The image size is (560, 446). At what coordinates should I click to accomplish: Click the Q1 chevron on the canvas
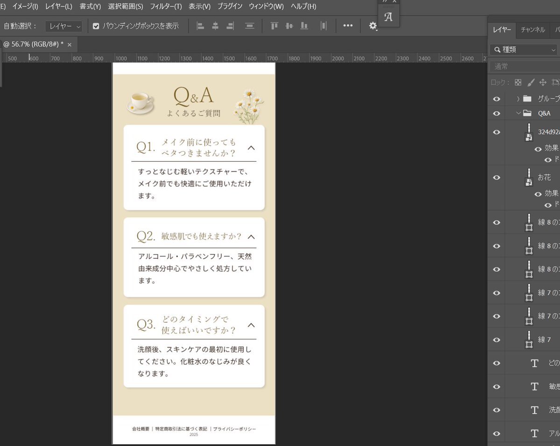[x=251, y=148]
